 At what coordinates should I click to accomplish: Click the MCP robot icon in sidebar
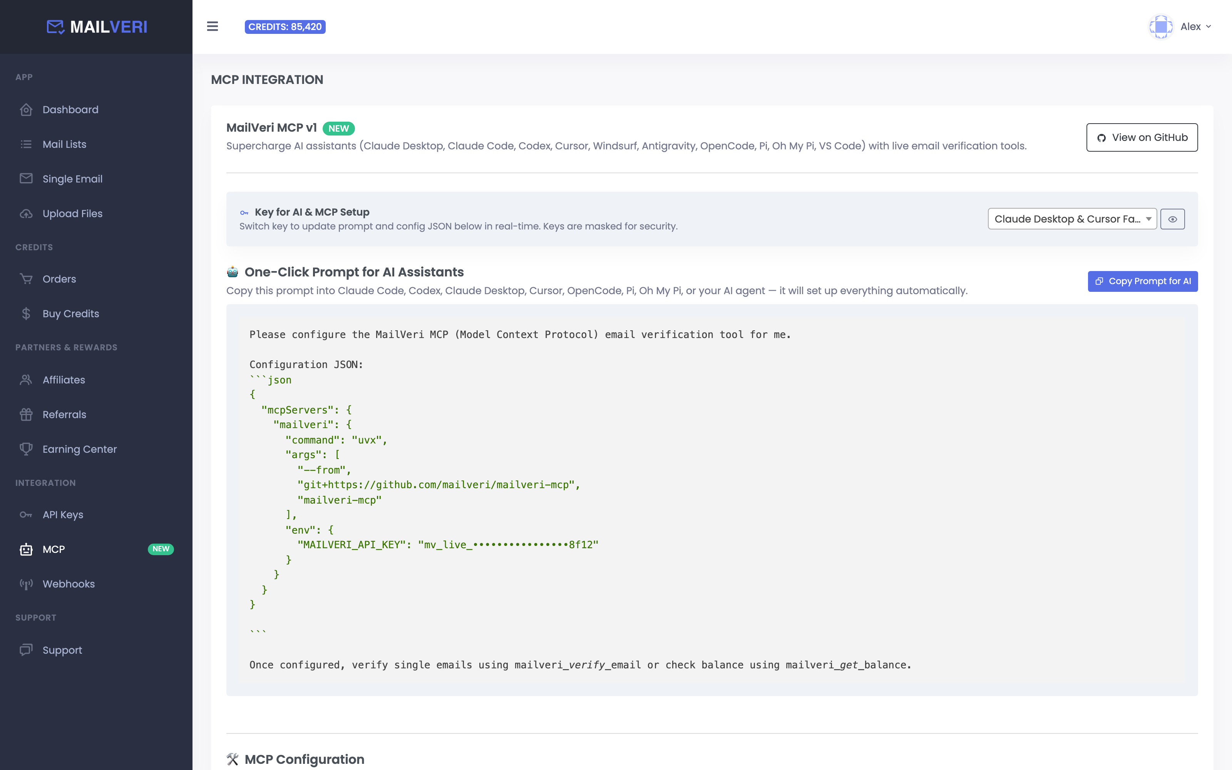click(26, 549)
